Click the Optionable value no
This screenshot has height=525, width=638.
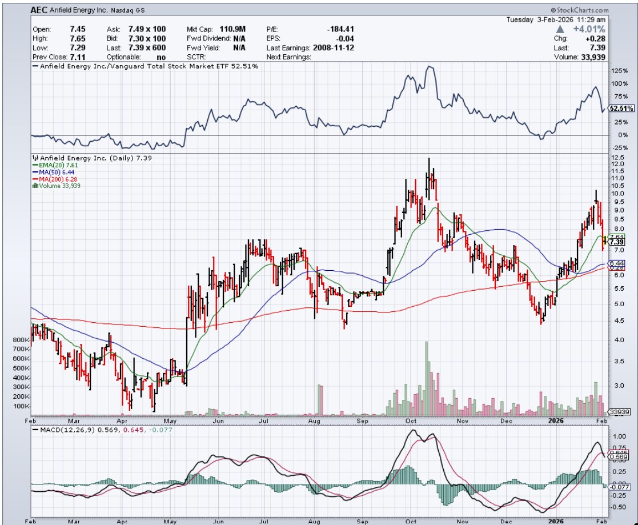161,57
